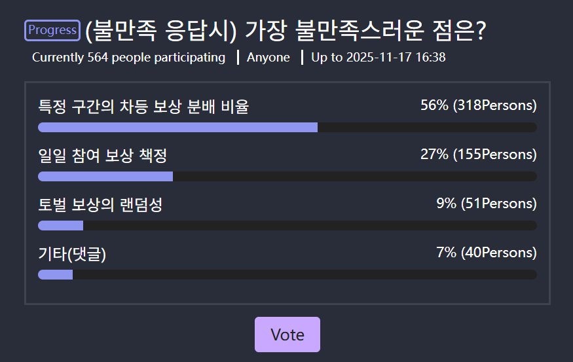Select the 특정 구간의 차등 보상 분배 비율 option
The height and width of the screenshot is (362, 573).
tap(143, 106)
